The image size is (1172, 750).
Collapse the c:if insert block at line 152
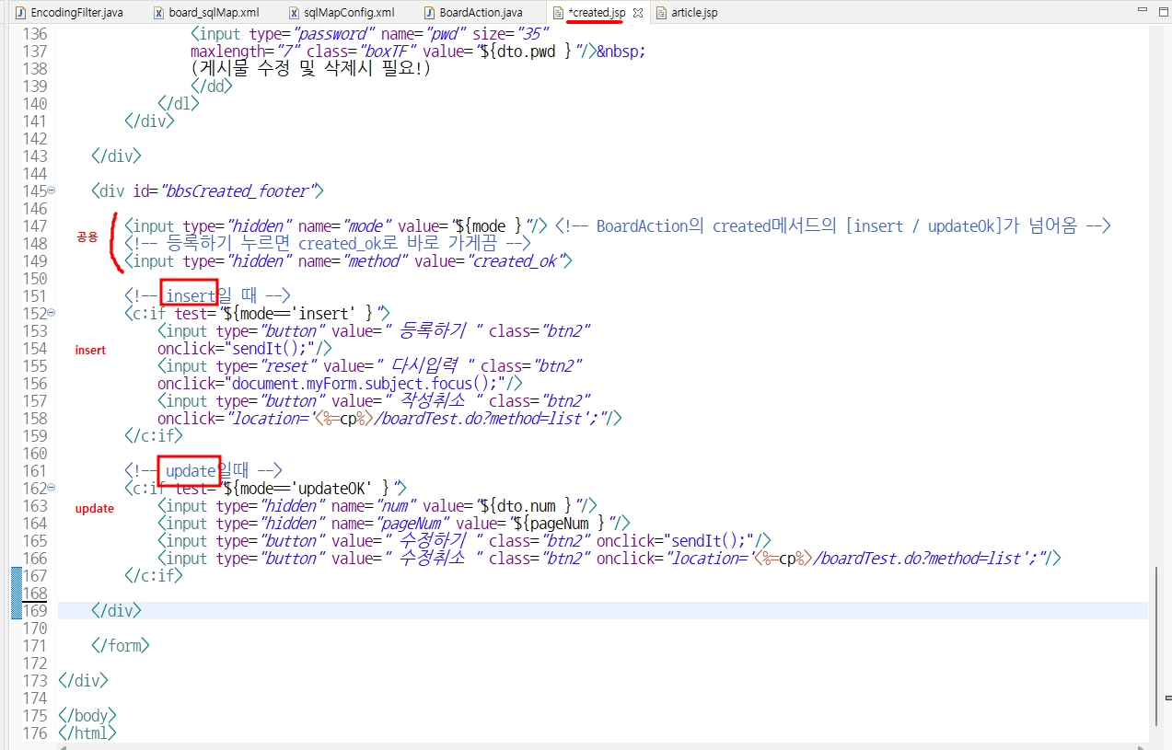tap(51, 314)
